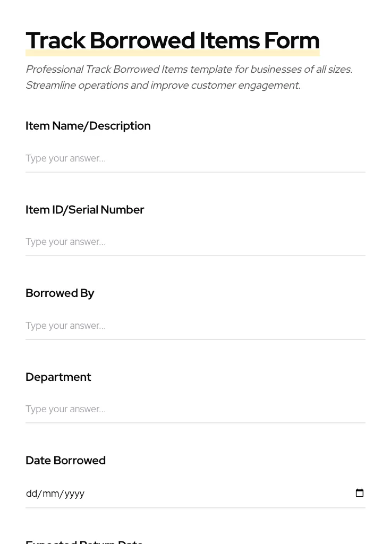
Task: Select the Department answer field
Action: (x=195, y=409)
